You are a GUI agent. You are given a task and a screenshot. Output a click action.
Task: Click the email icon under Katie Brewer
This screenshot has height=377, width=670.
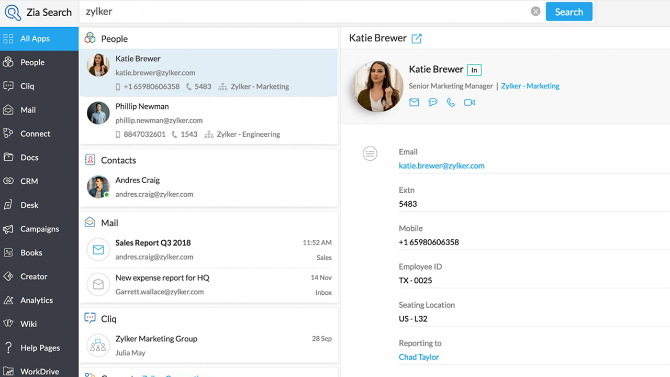click(414, 103)
